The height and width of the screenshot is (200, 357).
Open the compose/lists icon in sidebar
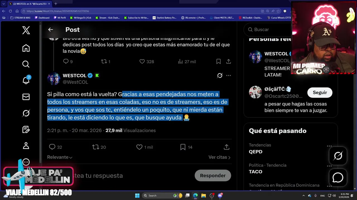(26, 129)
